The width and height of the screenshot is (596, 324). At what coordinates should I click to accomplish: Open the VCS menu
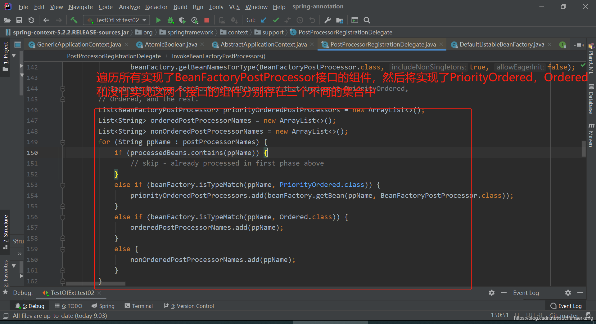click(x=234, y=7)
